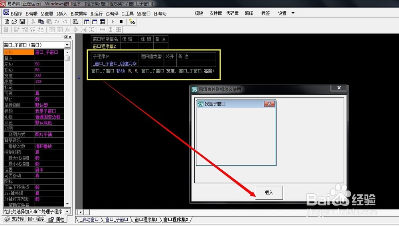399x226 pixels.
Task: Open the R.运行 menu
Action: click(x=97, y=14)
